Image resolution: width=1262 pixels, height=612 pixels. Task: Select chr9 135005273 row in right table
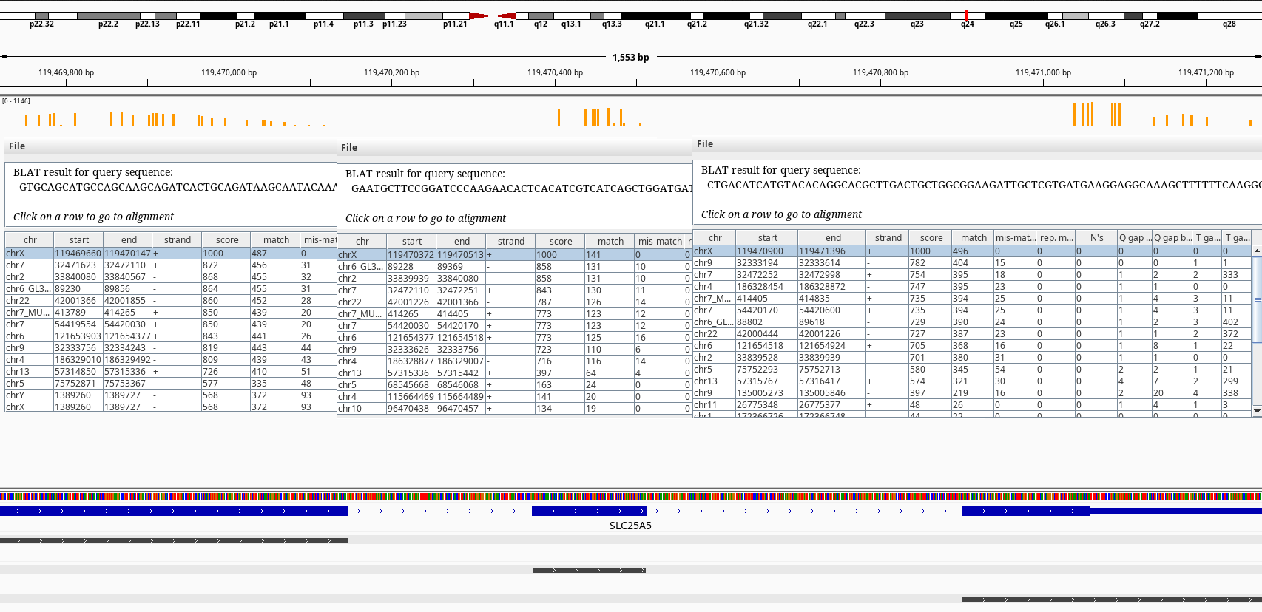click(x=972, y=392)
